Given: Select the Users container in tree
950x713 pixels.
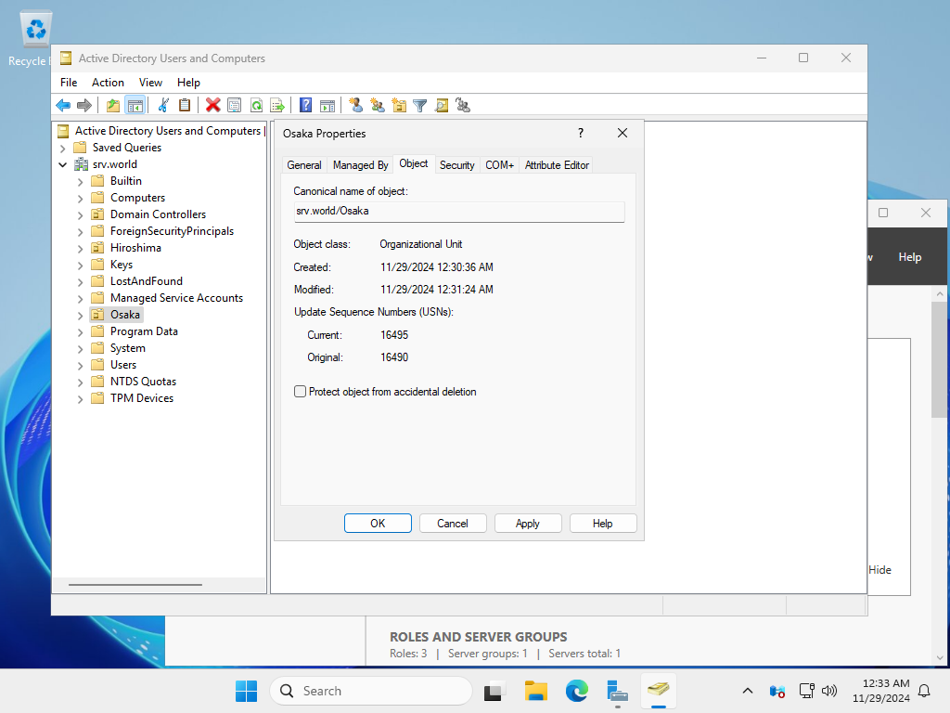Looking at the screenshot, I should [123, 365].
